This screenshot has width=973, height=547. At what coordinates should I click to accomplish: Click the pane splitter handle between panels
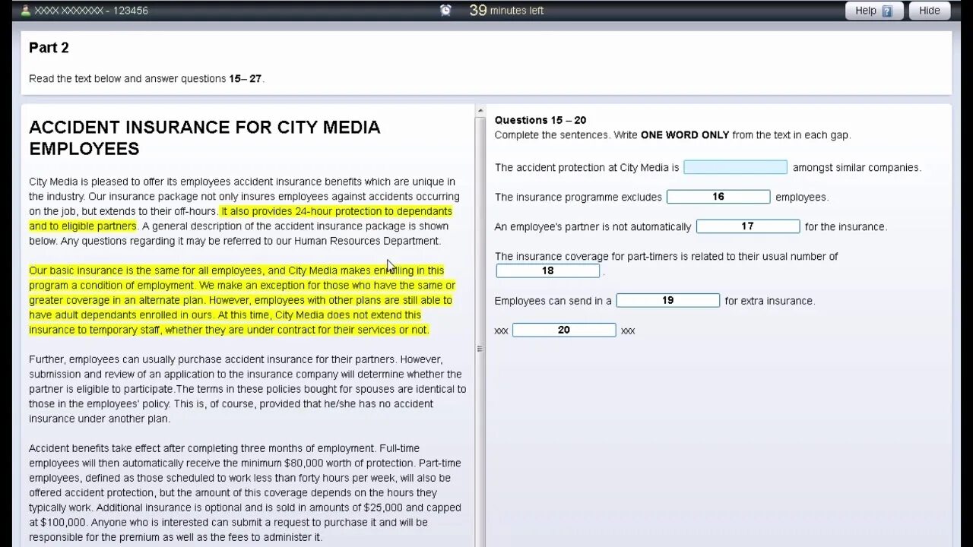point(480,349)
